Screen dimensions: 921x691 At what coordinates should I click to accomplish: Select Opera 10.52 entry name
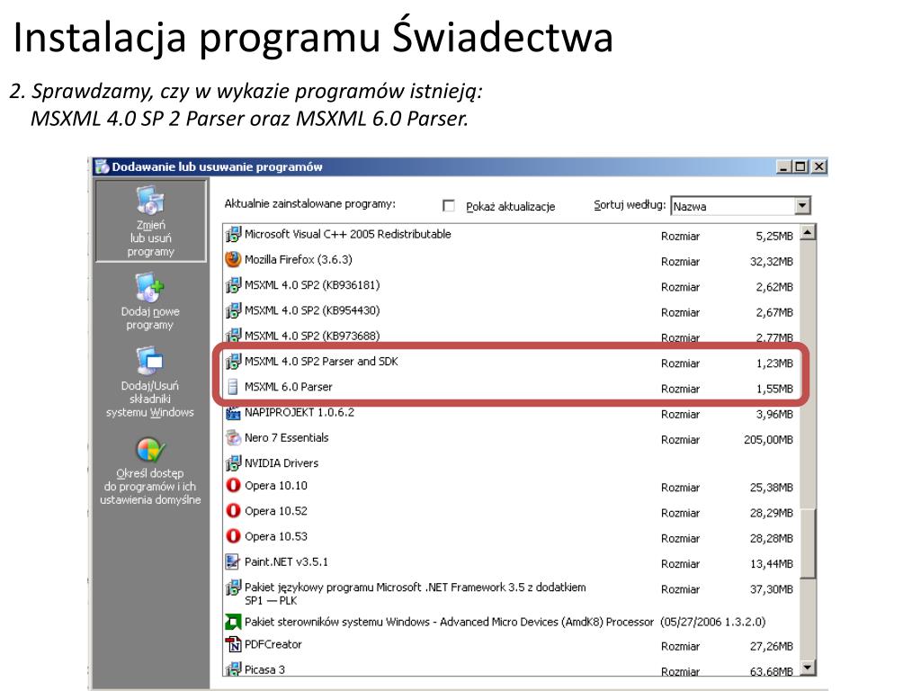point(276,511)
